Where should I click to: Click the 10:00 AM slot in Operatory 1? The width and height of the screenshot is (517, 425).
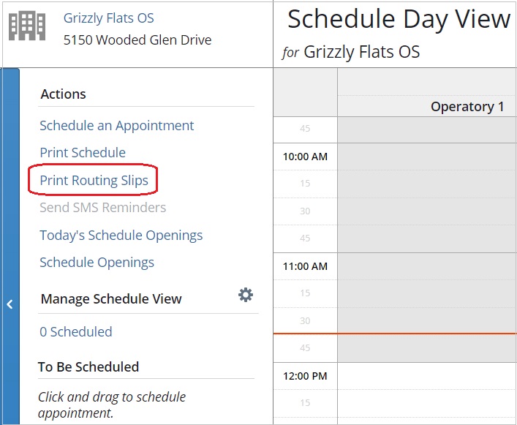pyautogui.click(x=427, y=157)
